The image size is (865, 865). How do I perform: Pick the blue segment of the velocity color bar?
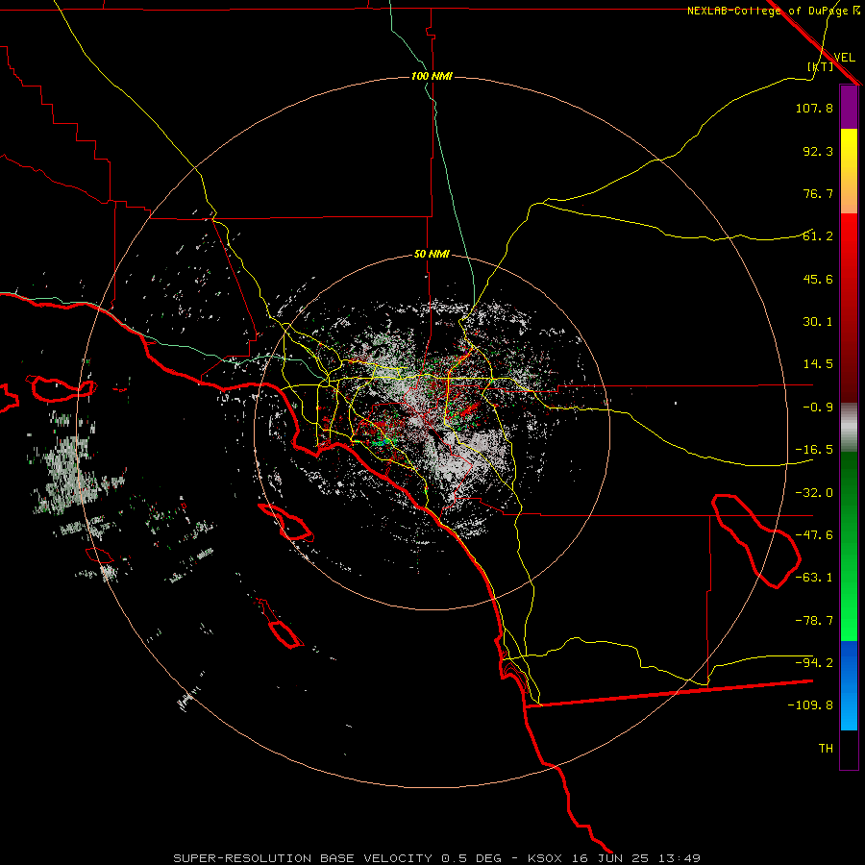point(849,685)
